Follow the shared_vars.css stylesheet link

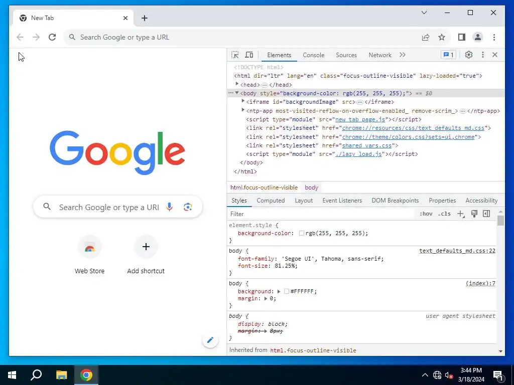tap(367, 145)
